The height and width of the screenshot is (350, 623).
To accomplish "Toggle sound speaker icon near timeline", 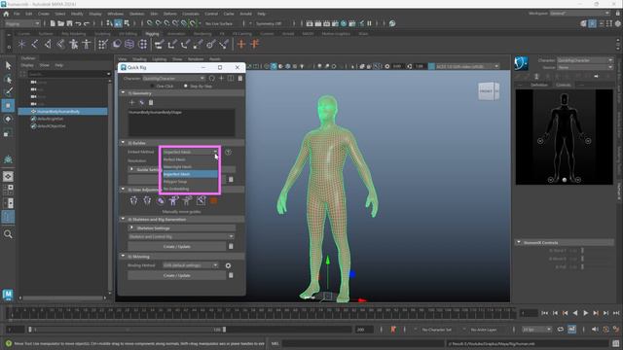I will point(595,330).
